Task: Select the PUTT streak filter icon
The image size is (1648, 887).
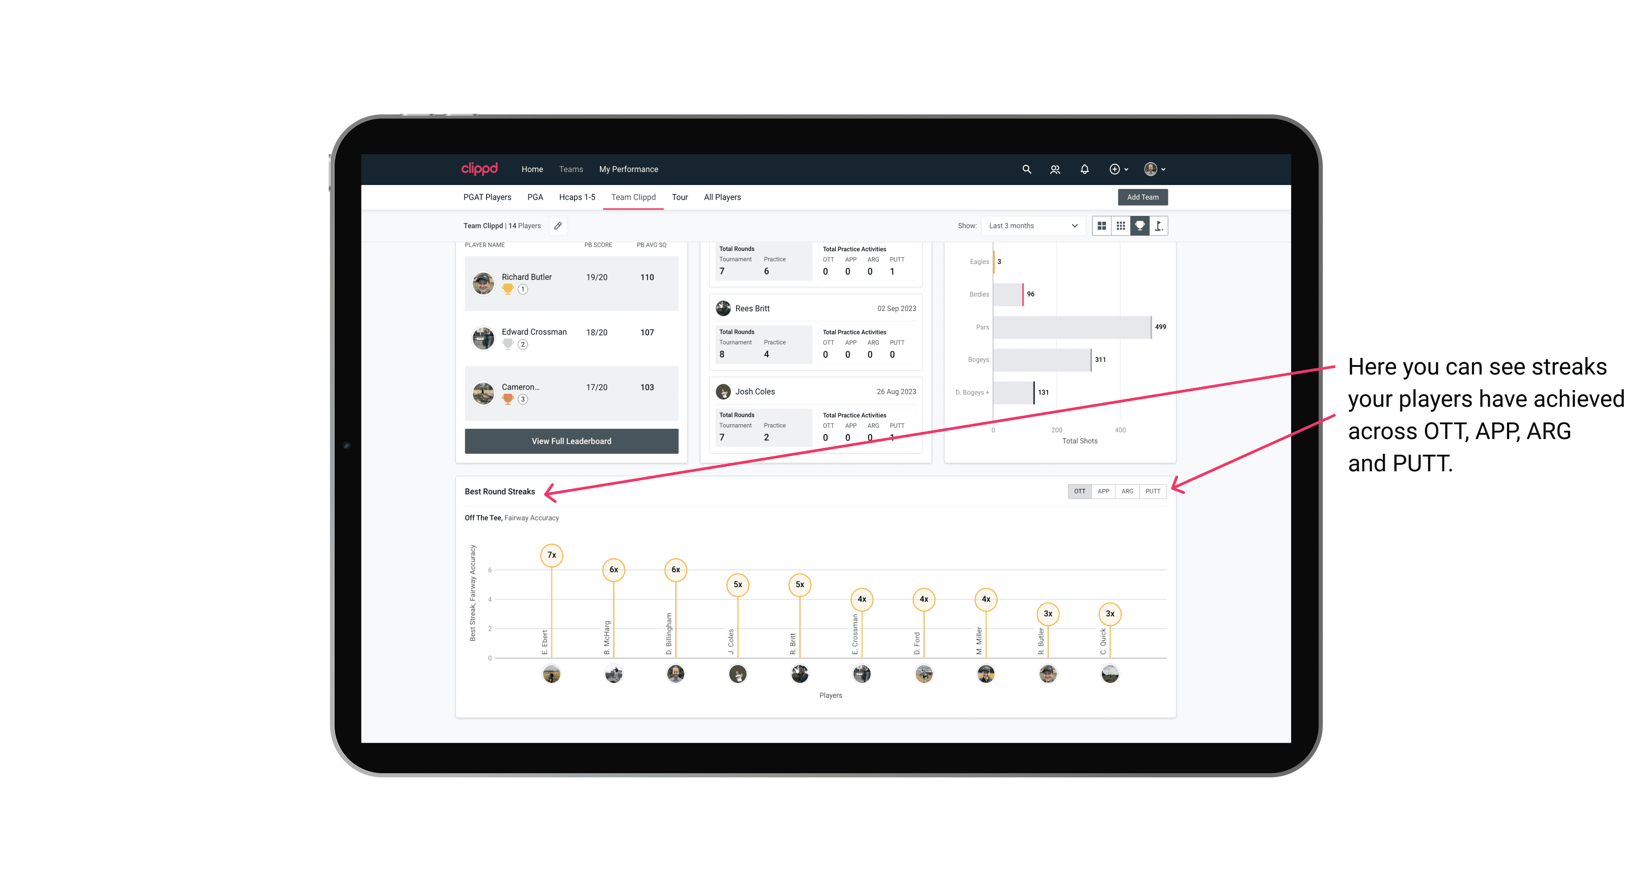Action: tap(1153, 491)
